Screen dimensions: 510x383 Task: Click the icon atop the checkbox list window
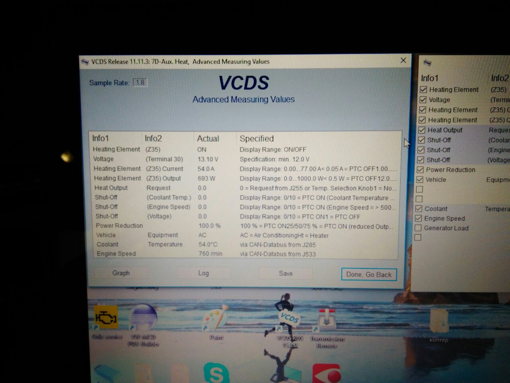(427, 63)
